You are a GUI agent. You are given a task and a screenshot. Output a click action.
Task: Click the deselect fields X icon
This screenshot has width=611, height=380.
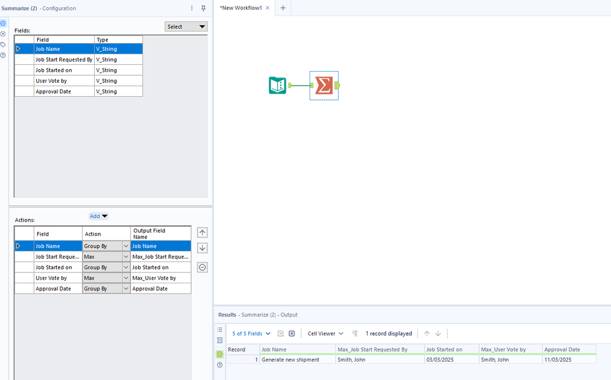click(292, 333)
